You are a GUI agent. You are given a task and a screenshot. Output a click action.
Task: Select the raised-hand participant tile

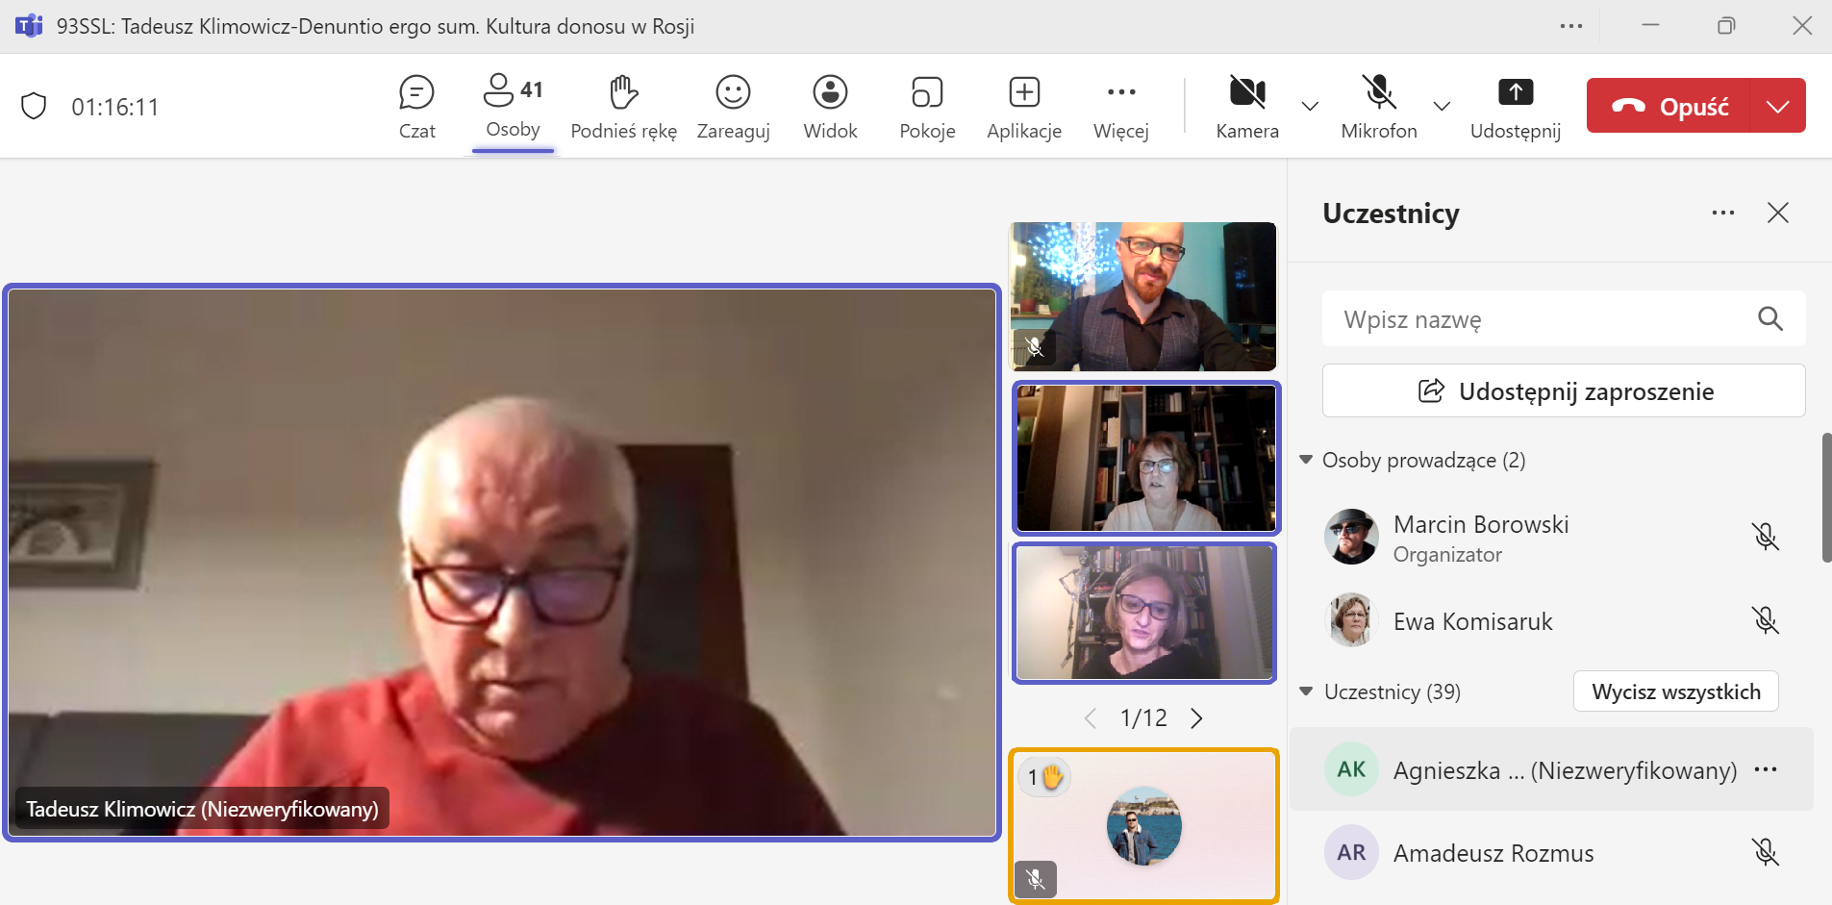click(x=1143, y=826)
